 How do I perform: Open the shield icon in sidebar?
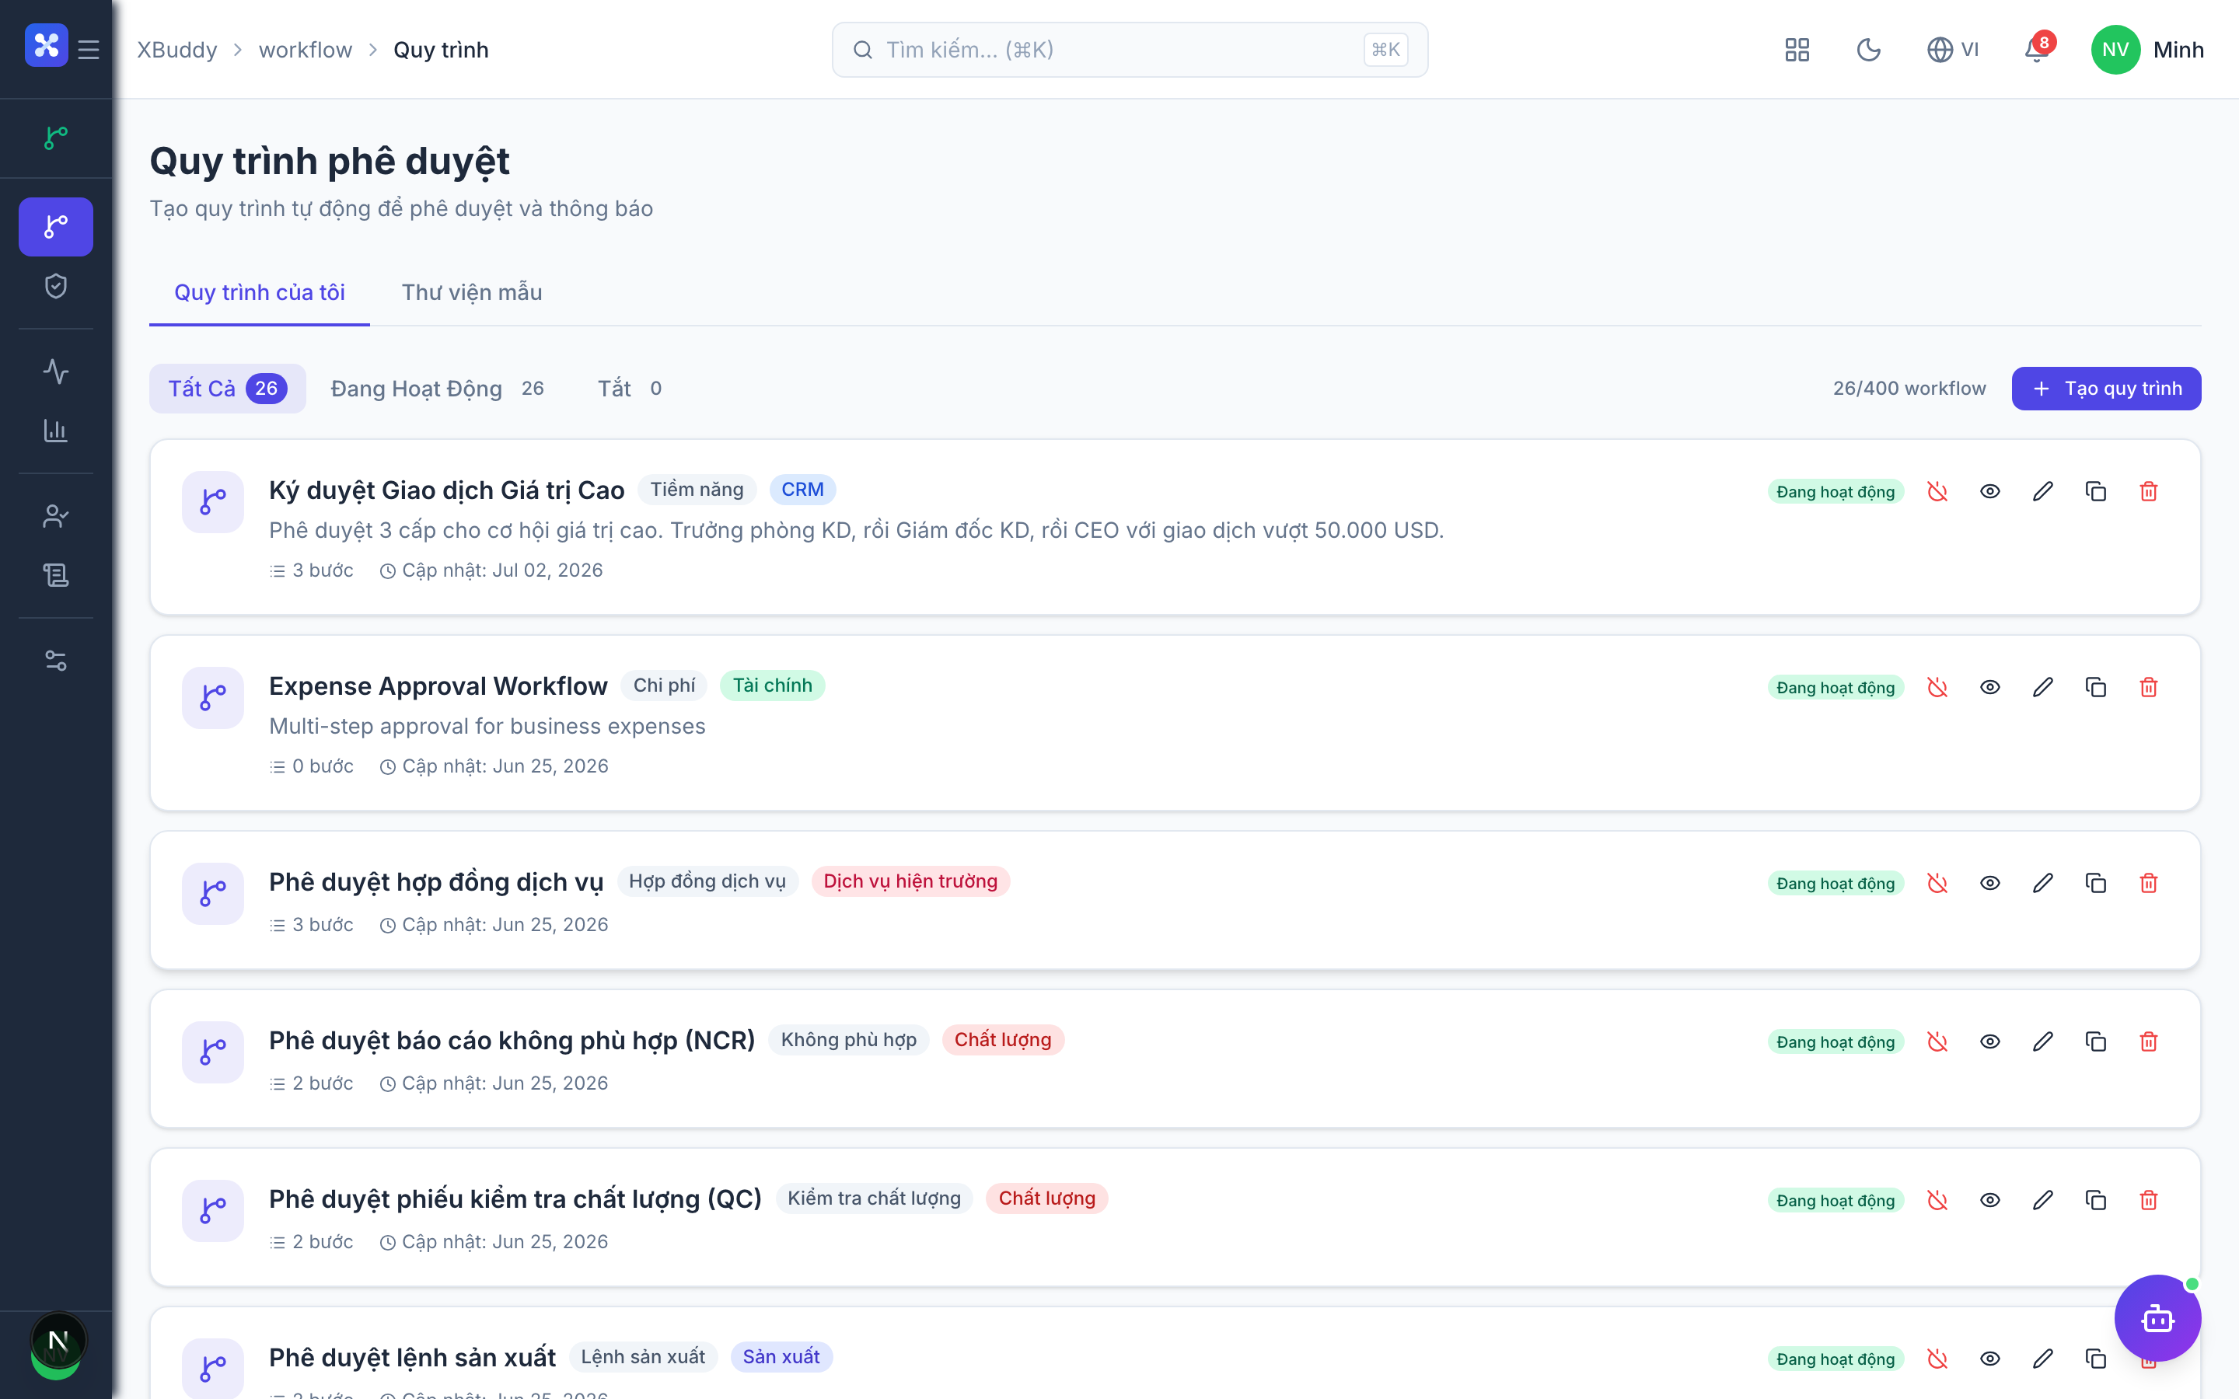(x=55, y=286)
